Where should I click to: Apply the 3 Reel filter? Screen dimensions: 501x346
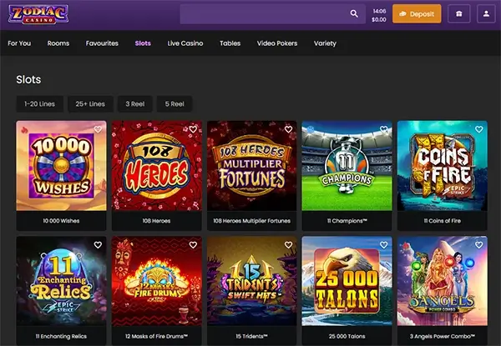[135, 104]
